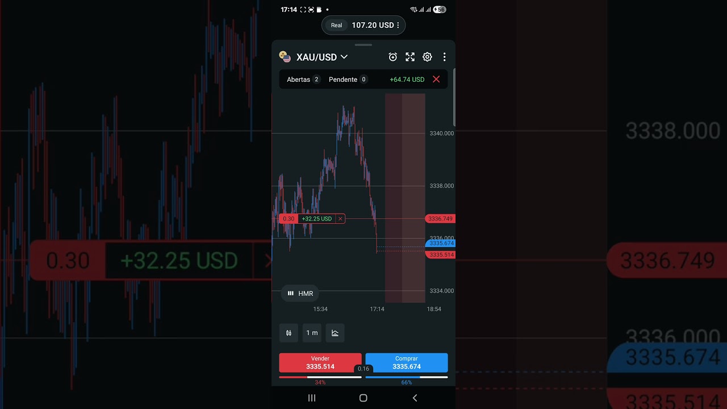727x409 pixels.
Task: Click the 17:14 time axis label
Action: (377, 309)
